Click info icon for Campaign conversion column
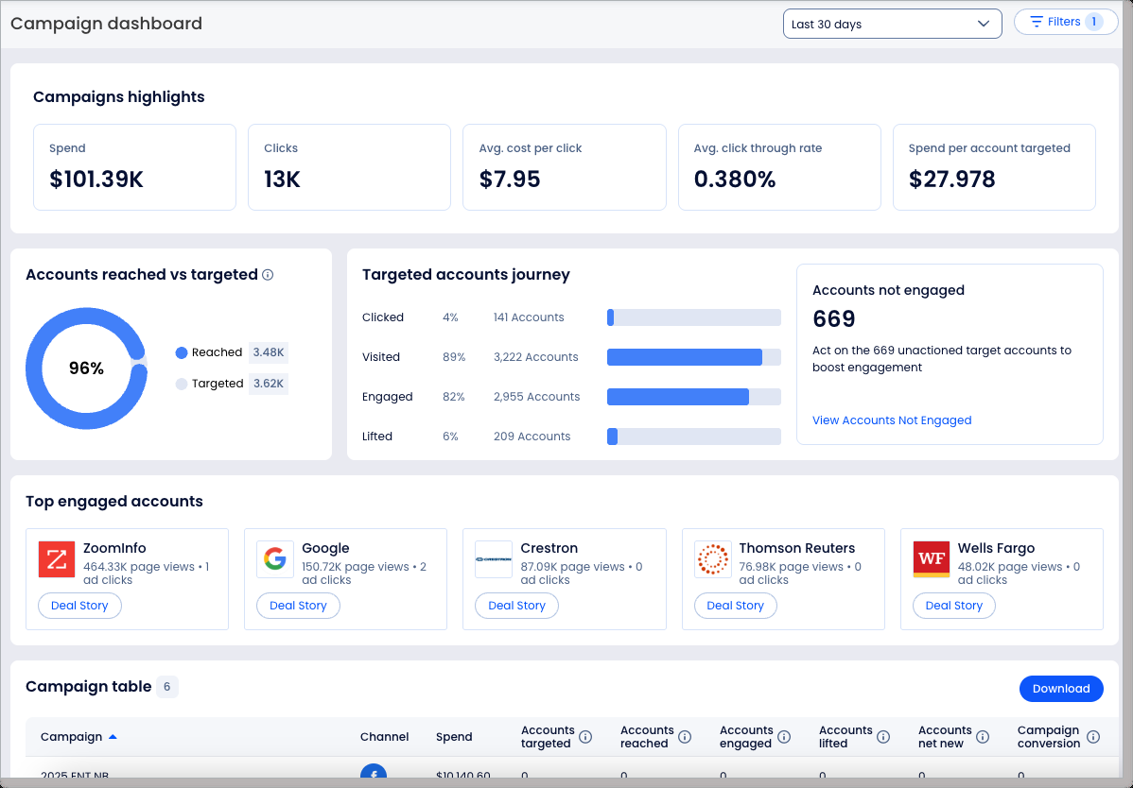The width and height of the screenshot is (1133, 788). click(x=1093, y=737)
